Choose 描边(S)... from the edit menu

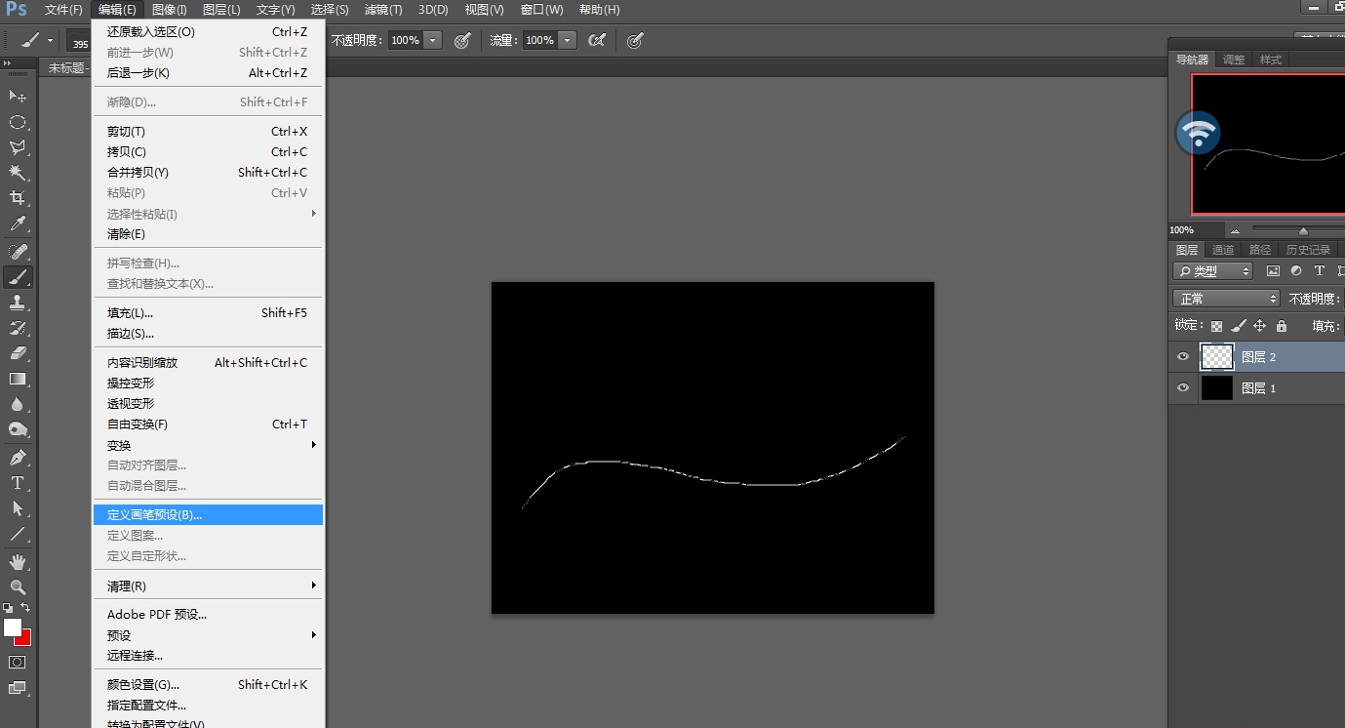208,333
